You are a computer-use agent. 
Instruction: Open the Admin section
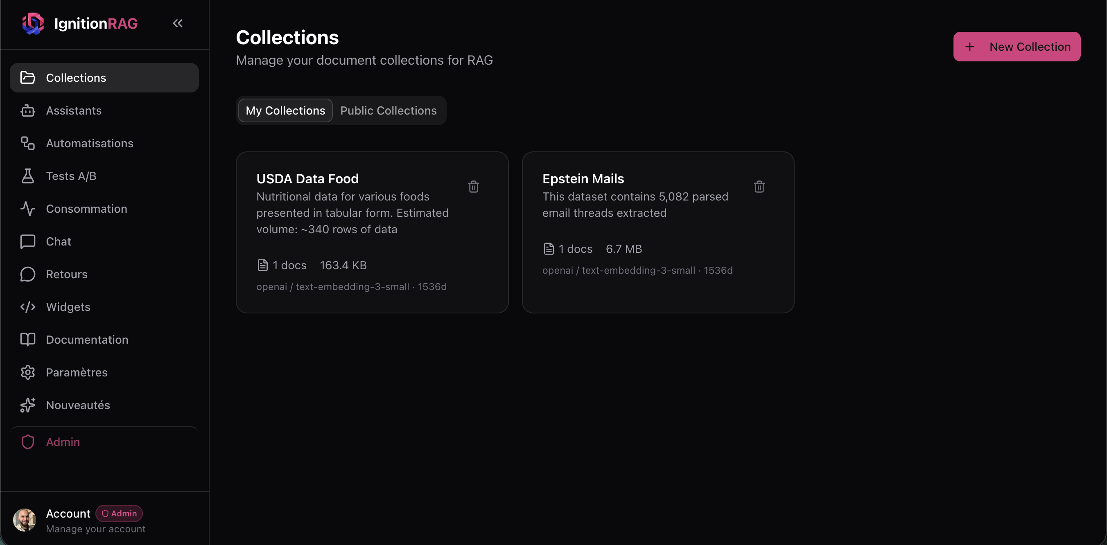[63, 441]
